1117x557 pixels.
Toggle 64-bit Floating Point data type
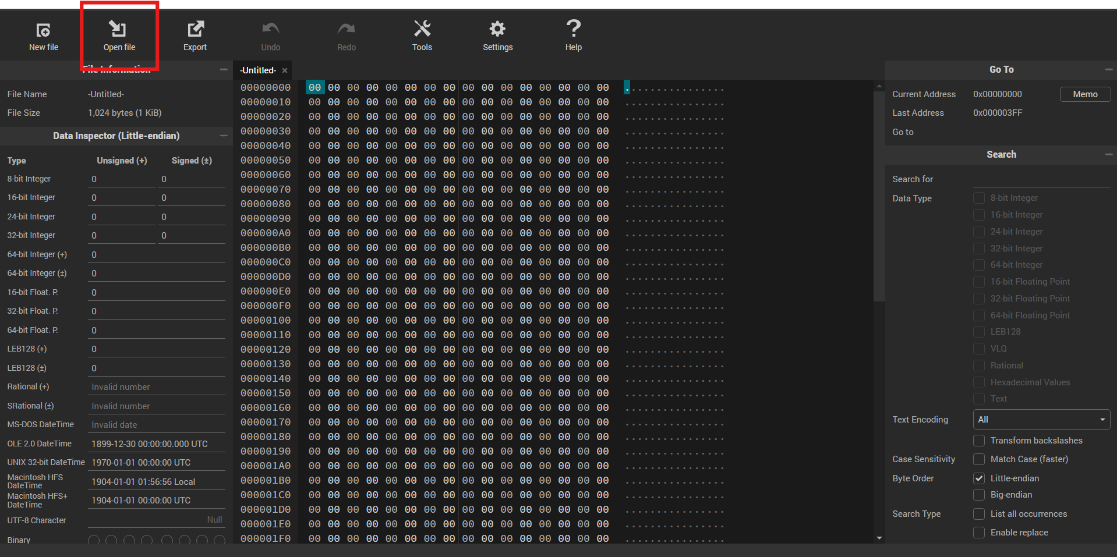coord(979,315)
